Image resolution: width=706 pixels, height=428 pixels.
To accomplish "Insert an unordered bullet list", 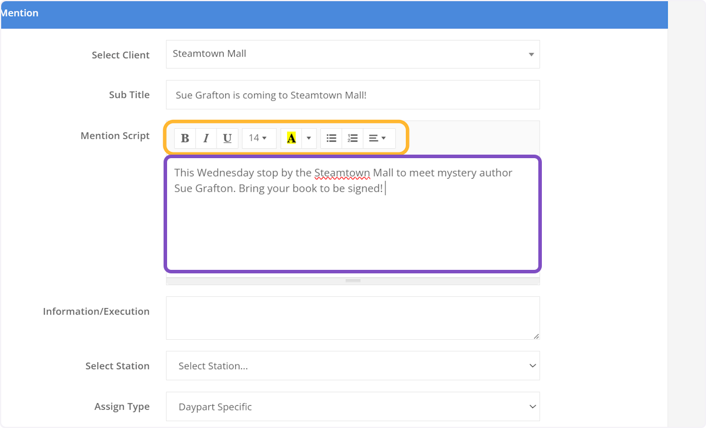I will point(331,138).
